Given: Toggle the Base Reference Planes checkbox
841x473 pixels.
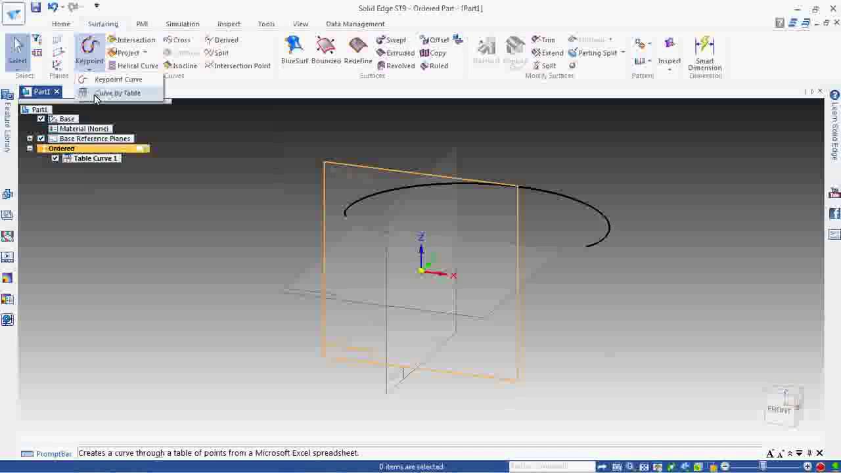Looking at the screenshot, I should tap(41, 139).
